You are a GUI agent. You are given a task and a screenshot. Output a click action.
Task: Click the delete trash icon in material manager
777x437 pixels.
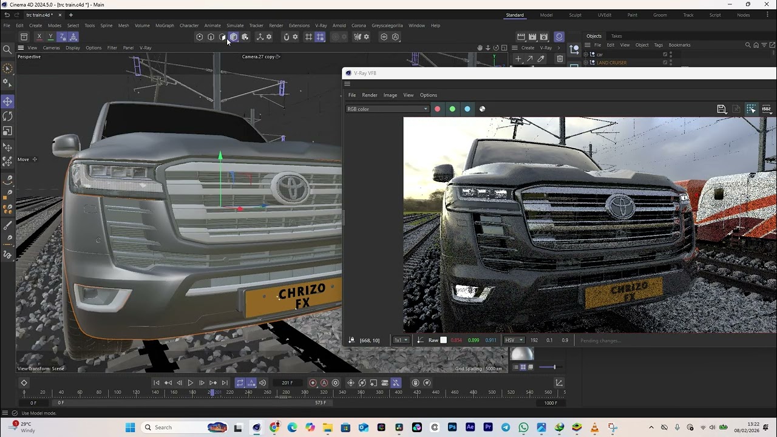pos(560,59)
